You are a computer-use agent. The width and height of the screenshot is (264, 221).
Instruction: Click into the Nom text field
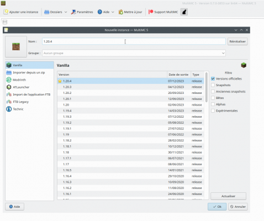click(134, 41)
